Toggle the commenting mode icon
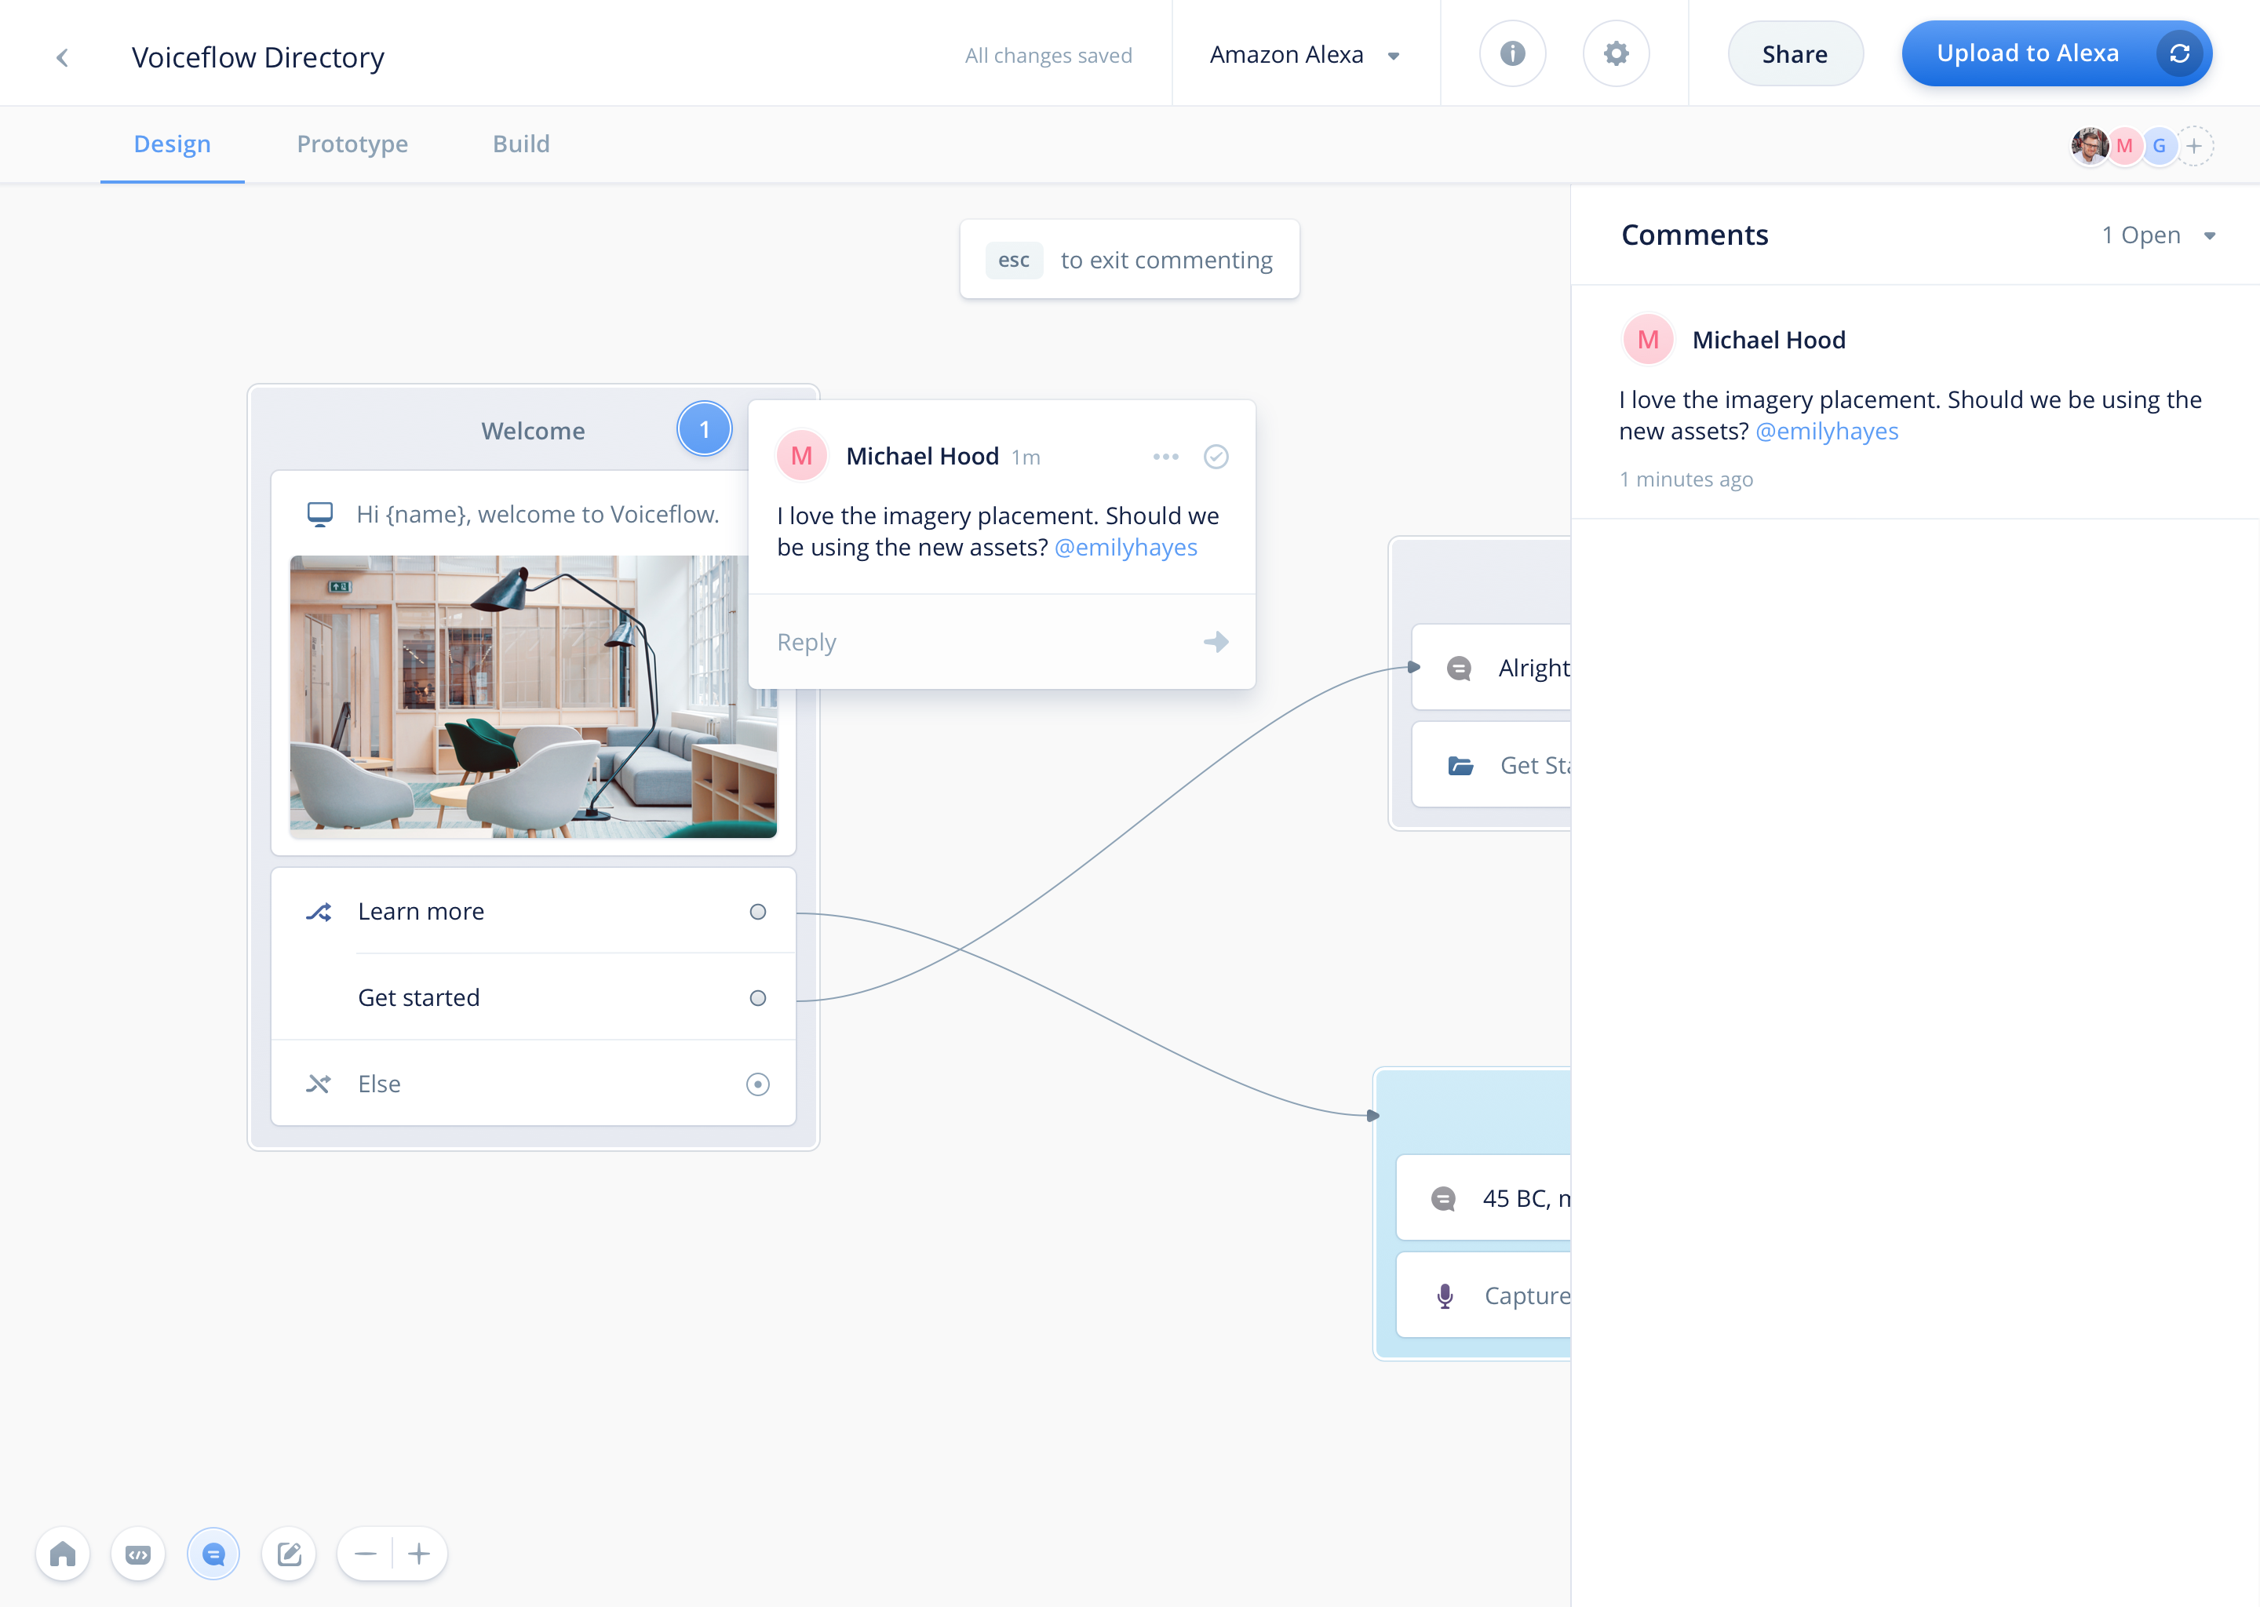 click(x=213, y=1554)
